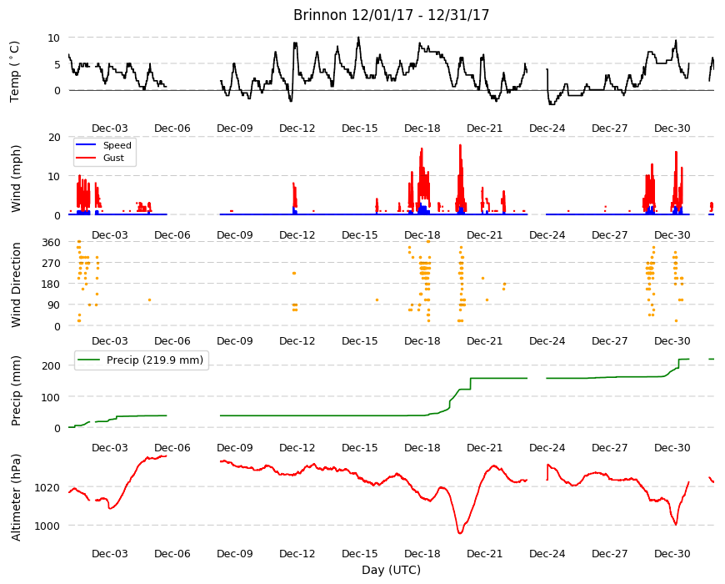725x584 pixels.
Task: Click the Gust label in wind legend
Action: [x=113, y=158]
